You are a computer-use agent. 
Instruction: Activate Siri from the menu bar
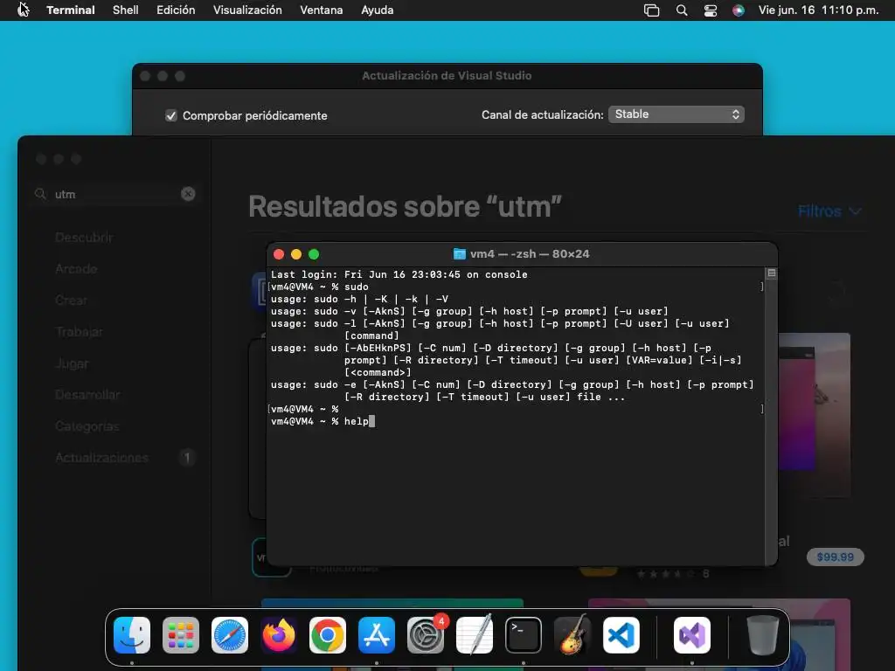click(x=738, y=10)
